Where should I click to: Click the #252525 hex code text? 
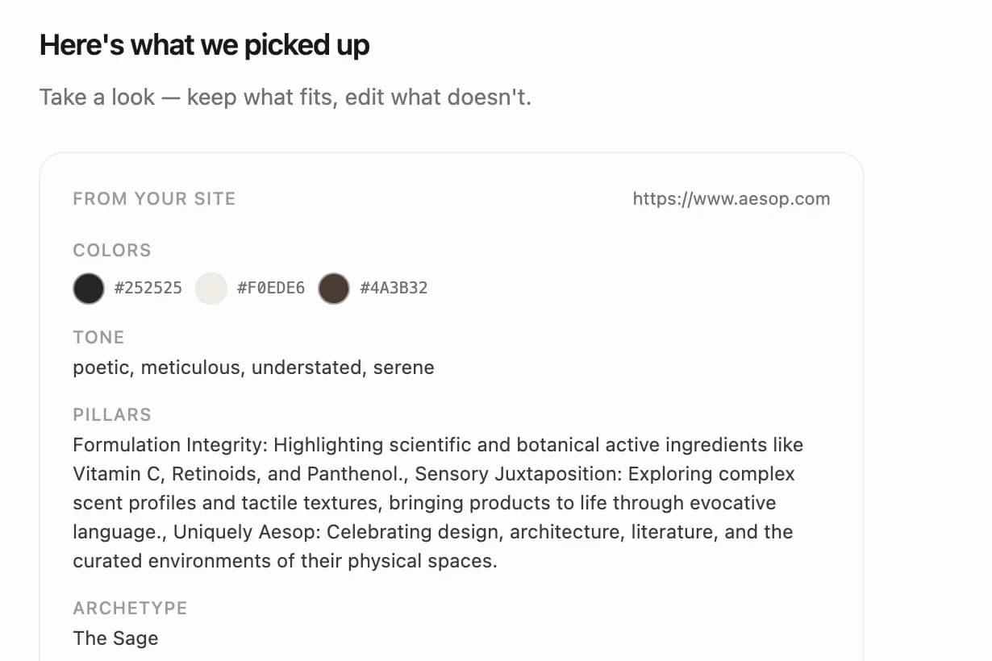point(148,288)
